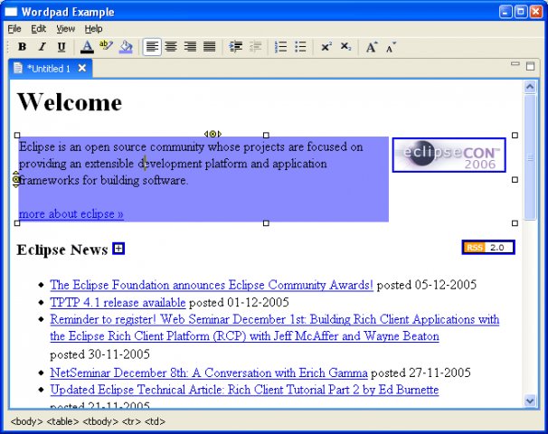Minimize the editor pane
This screenshot has width=548, height=434.
tap(515, 64)
